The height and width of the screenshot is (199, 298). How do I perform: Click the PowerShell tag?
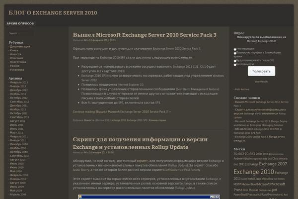pyautogui.click(x=240, y=195)
